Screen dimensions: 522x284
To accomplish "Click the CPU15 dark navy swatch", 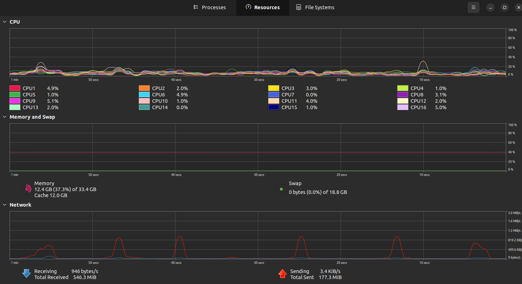I will click(274, 107).
